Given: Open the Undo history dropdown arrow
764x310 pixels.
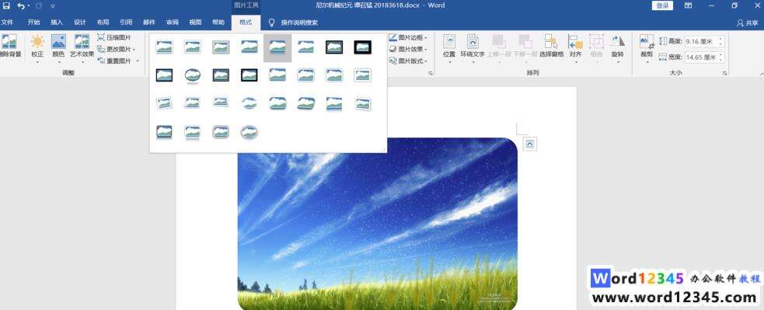Looking at the screenshot, I should click(29, 6).
